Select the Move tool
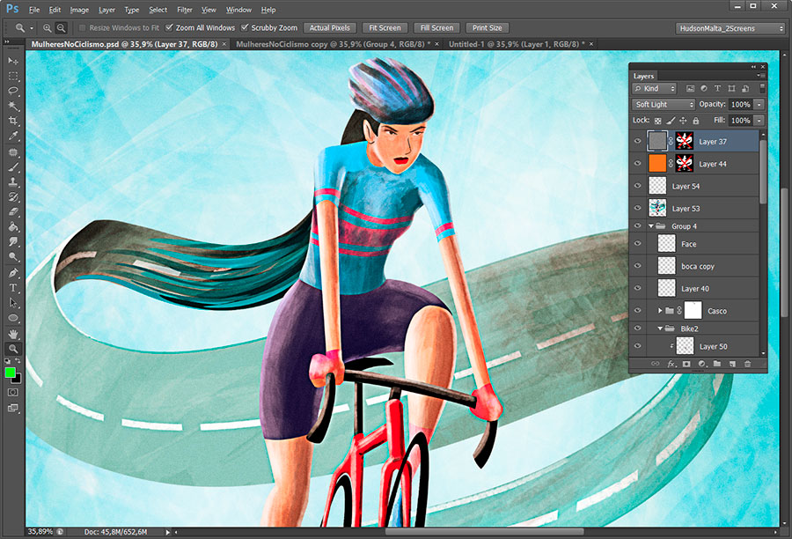792x539 pixels. 13,61
